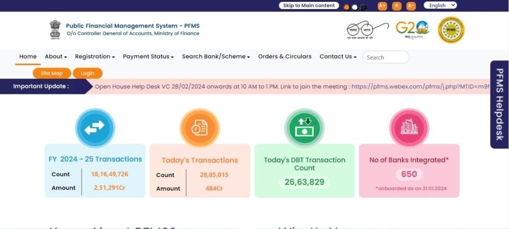
Task: Click the Government of India emblem logo
Action: coord(55,30)
